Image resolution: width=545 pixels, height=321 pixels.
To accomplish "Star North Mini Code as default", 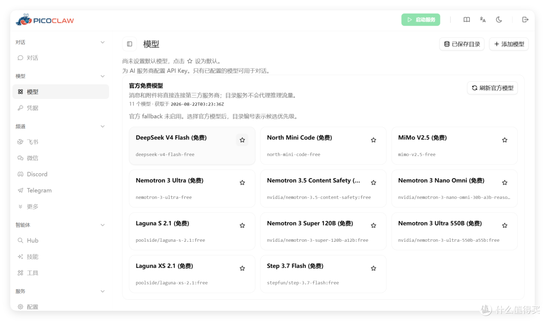I will [373, 140].
